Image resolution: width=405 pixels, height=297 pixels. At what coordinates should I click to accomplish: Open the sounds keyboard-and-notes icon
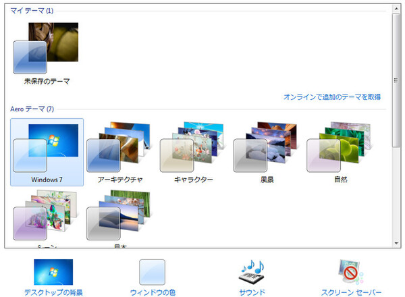[x=252, y=272]
